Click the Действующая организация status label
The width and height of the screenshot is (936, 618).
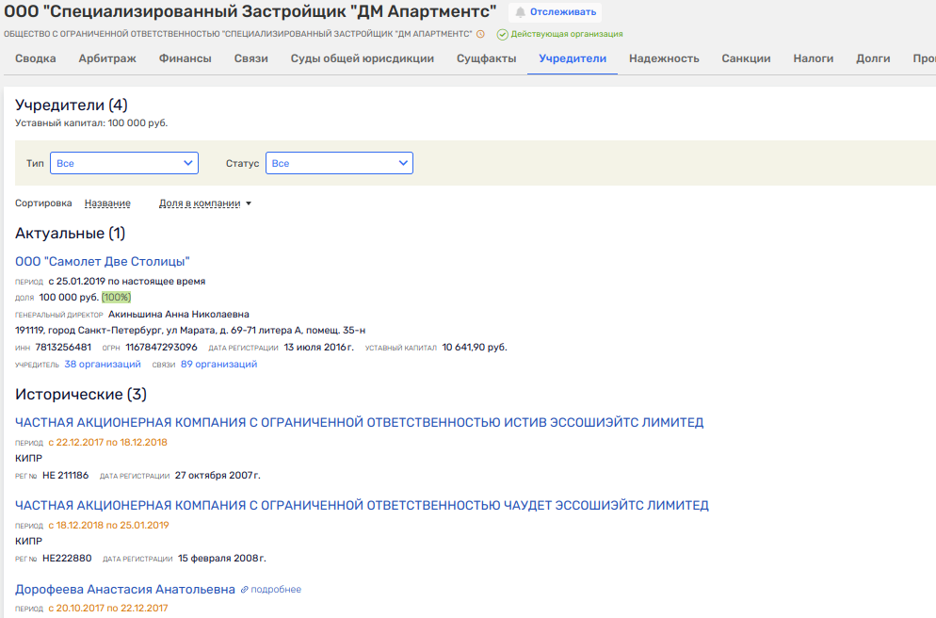tap(567, 35)
